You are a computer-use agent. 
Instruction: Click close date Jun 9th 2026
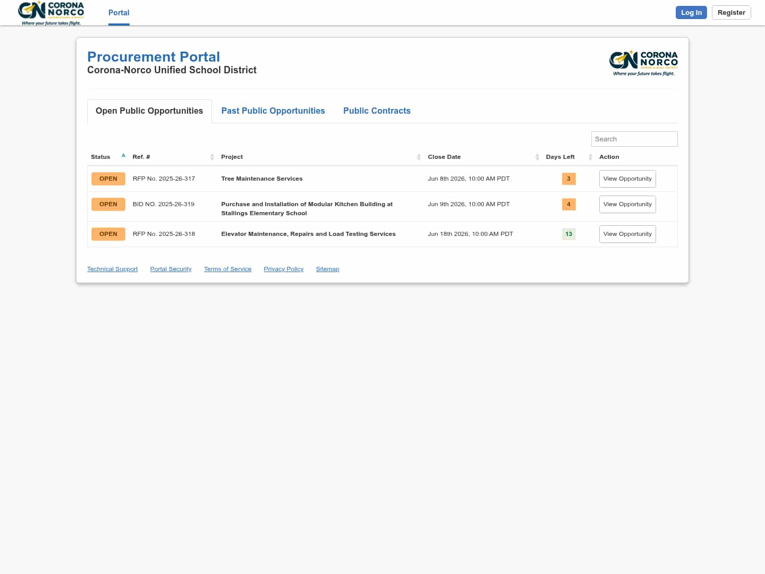pos(469,205)
